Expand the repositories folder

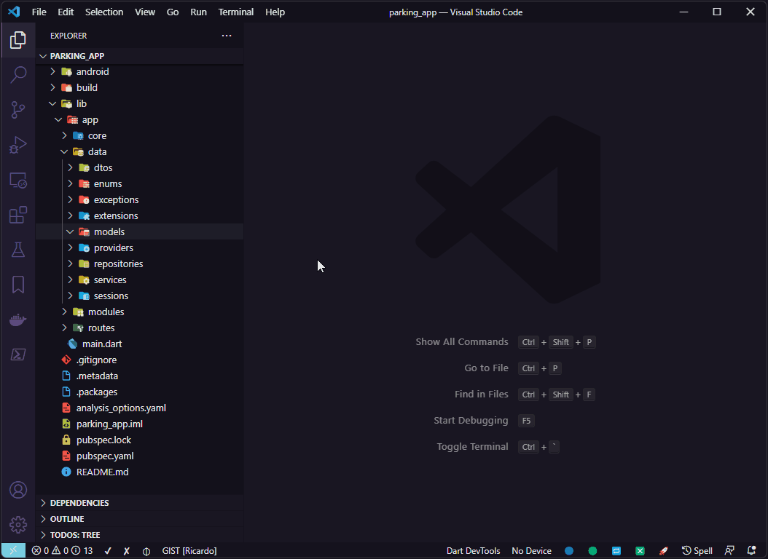[71, 263]
